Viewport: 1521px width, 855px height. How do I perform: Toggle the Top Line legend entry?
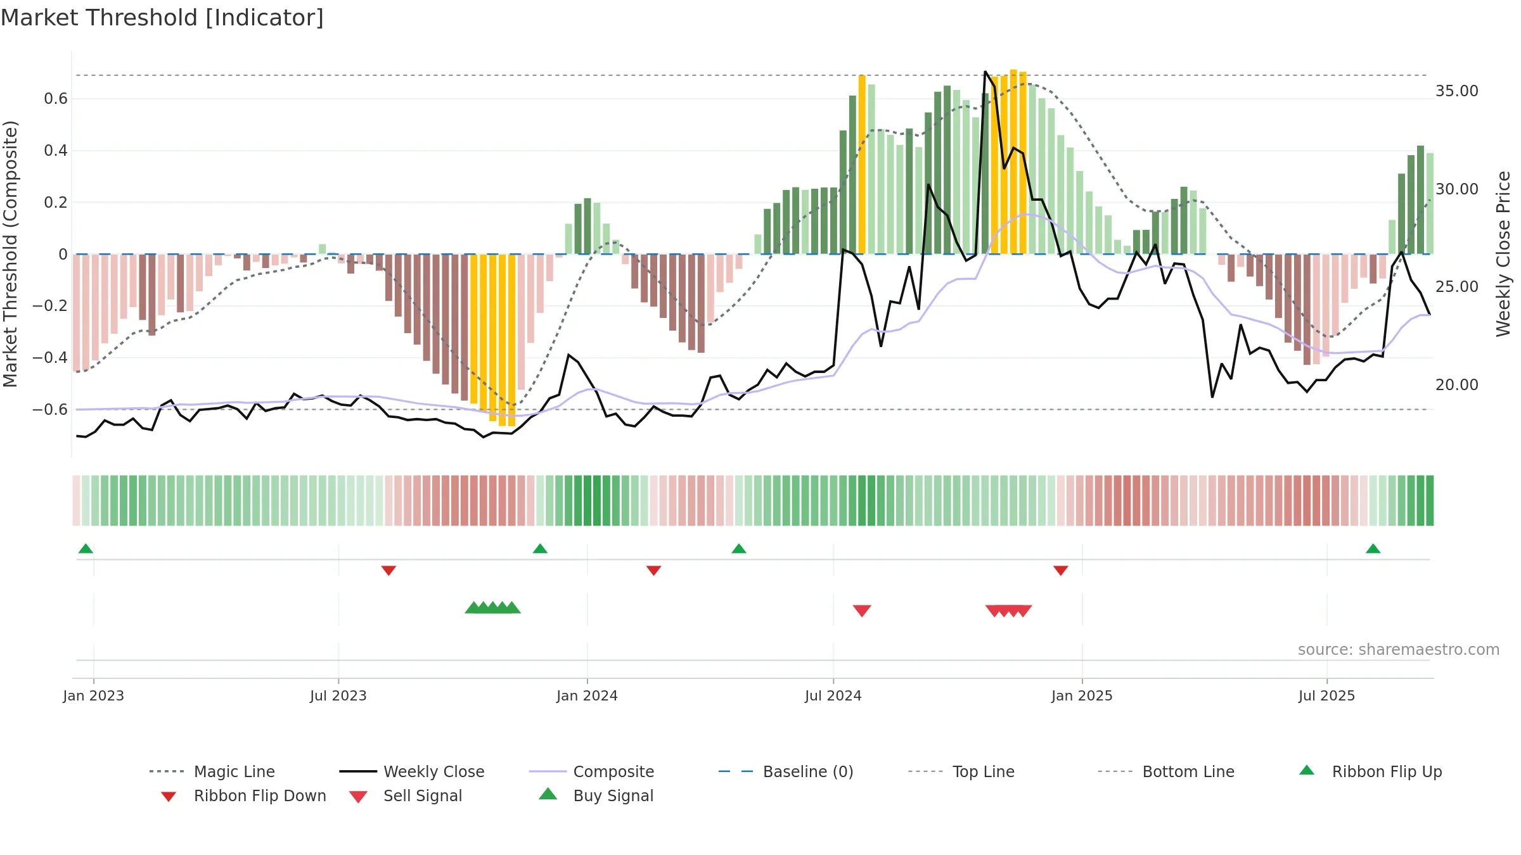click(x=961, y=771)
